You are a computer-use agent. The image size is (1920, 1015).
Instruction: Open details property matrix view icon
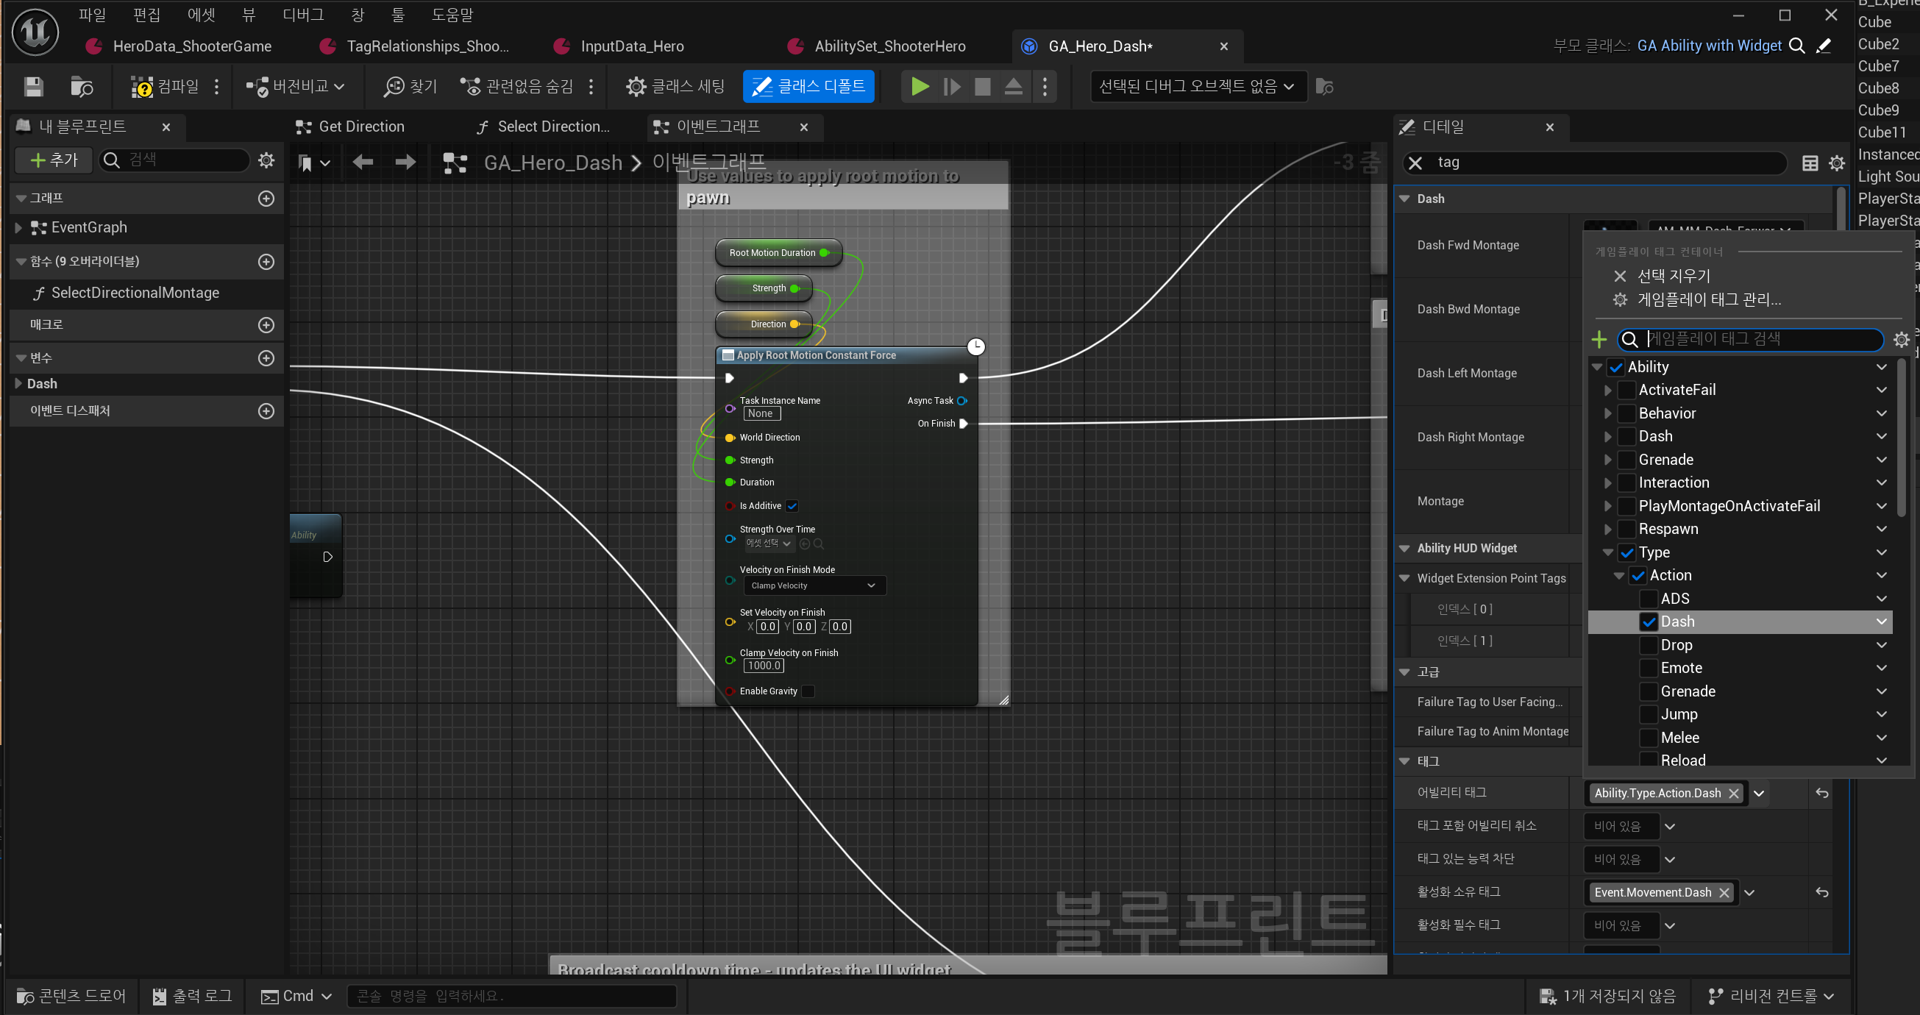click(1810, 163)
